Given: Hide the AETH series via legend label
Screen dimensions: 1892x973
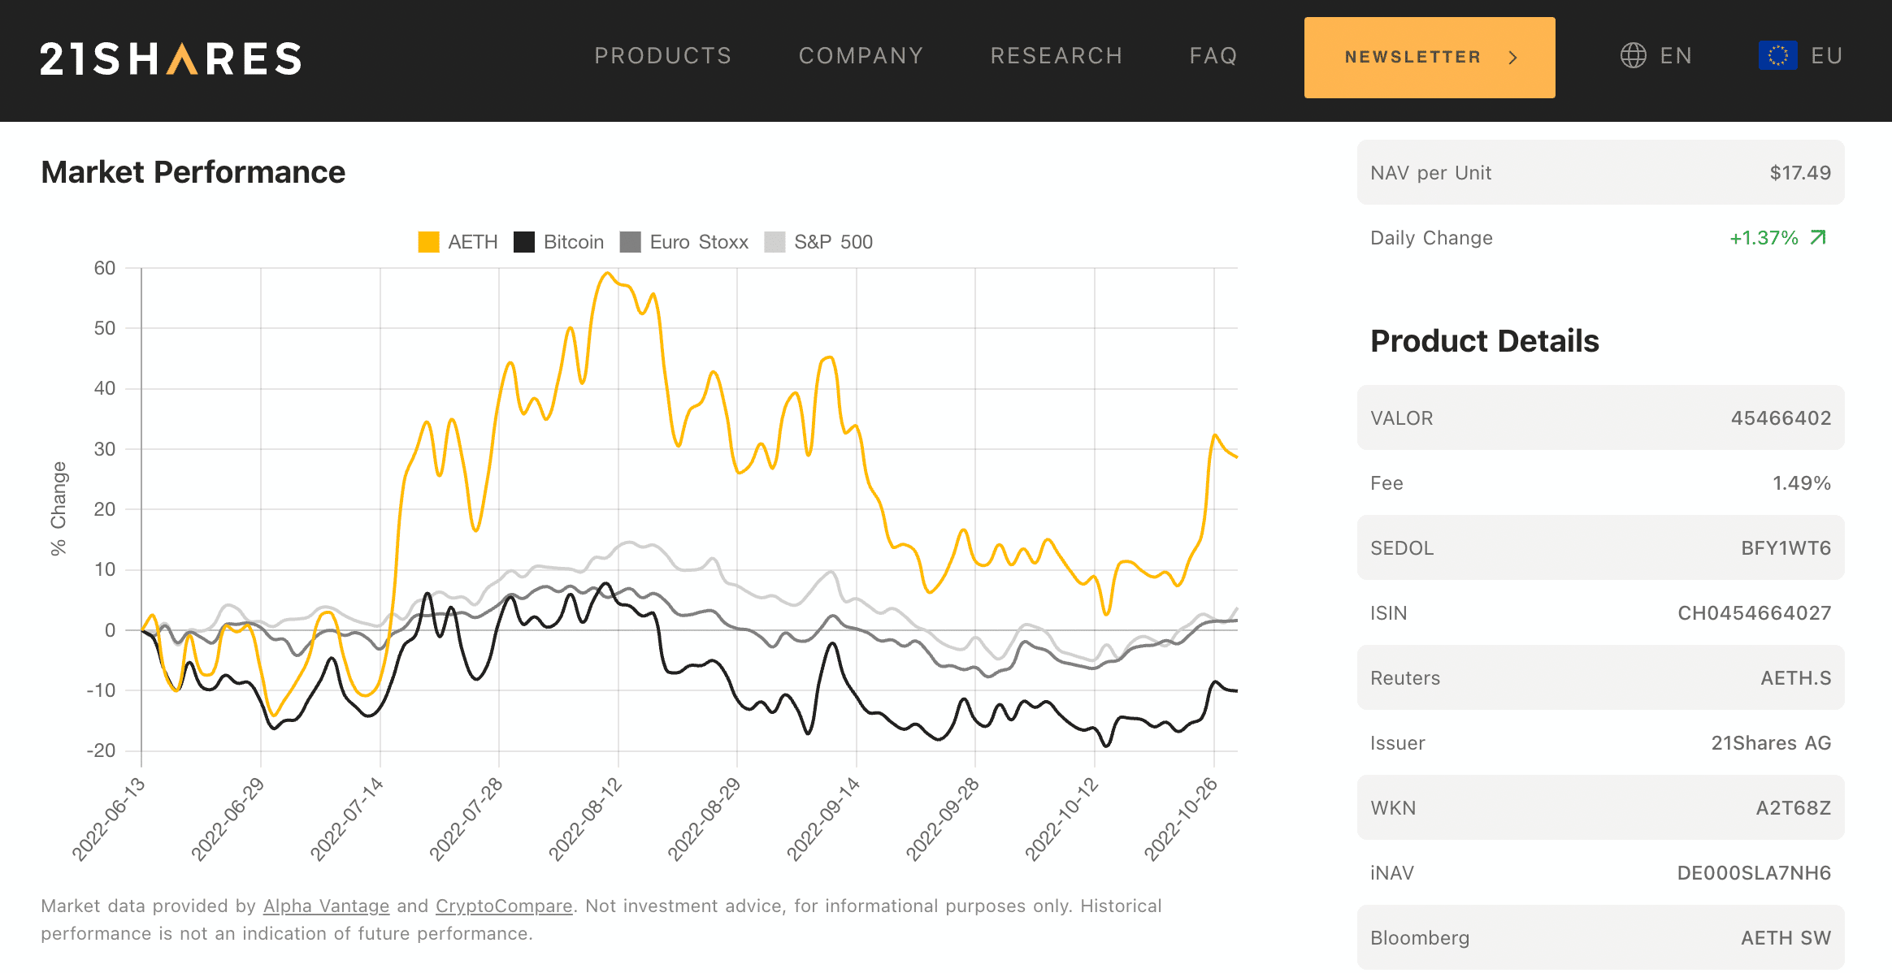Looking at the screenshot, I should click(x=473, y=242).
